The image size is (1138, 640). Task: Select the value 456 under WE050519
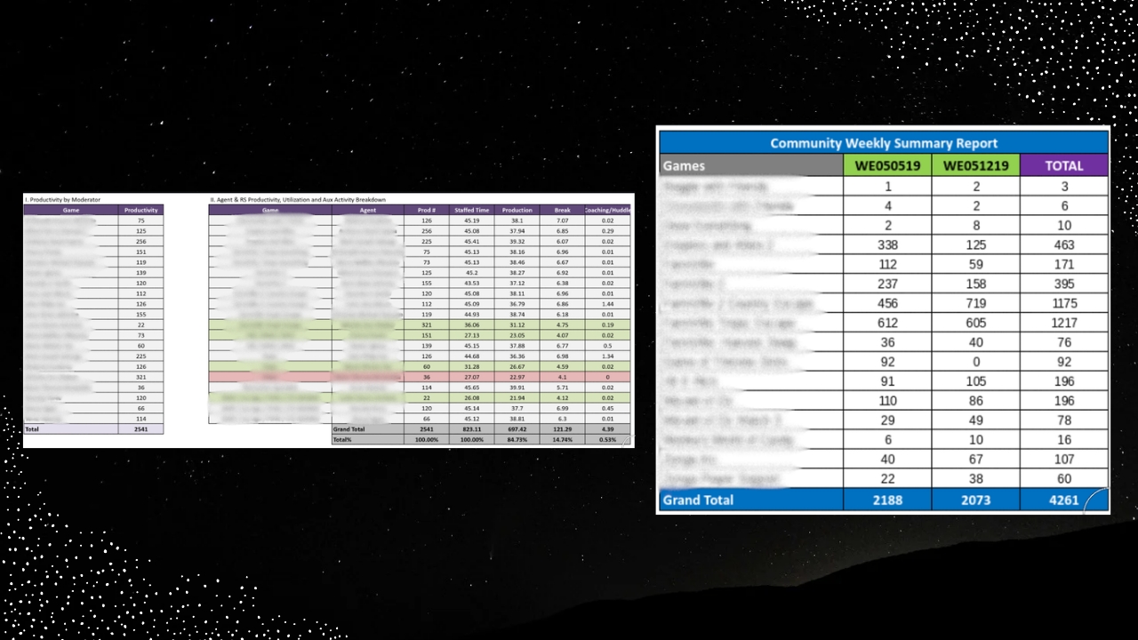click(x=887, y=304)
